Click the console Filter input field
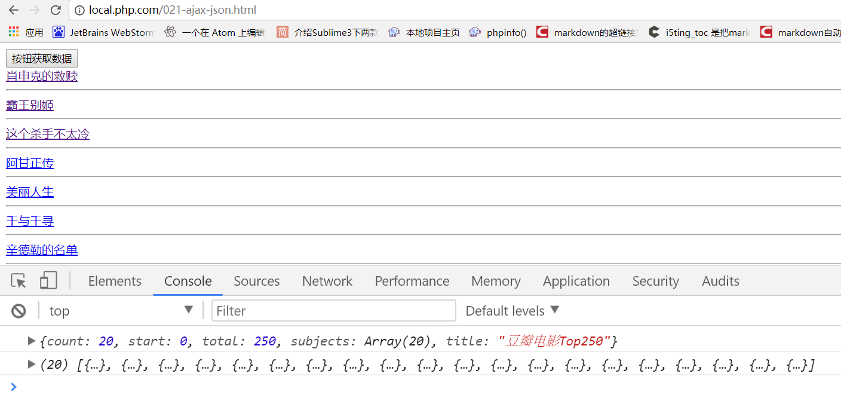 pyautogui.click(x=333, y=311)
